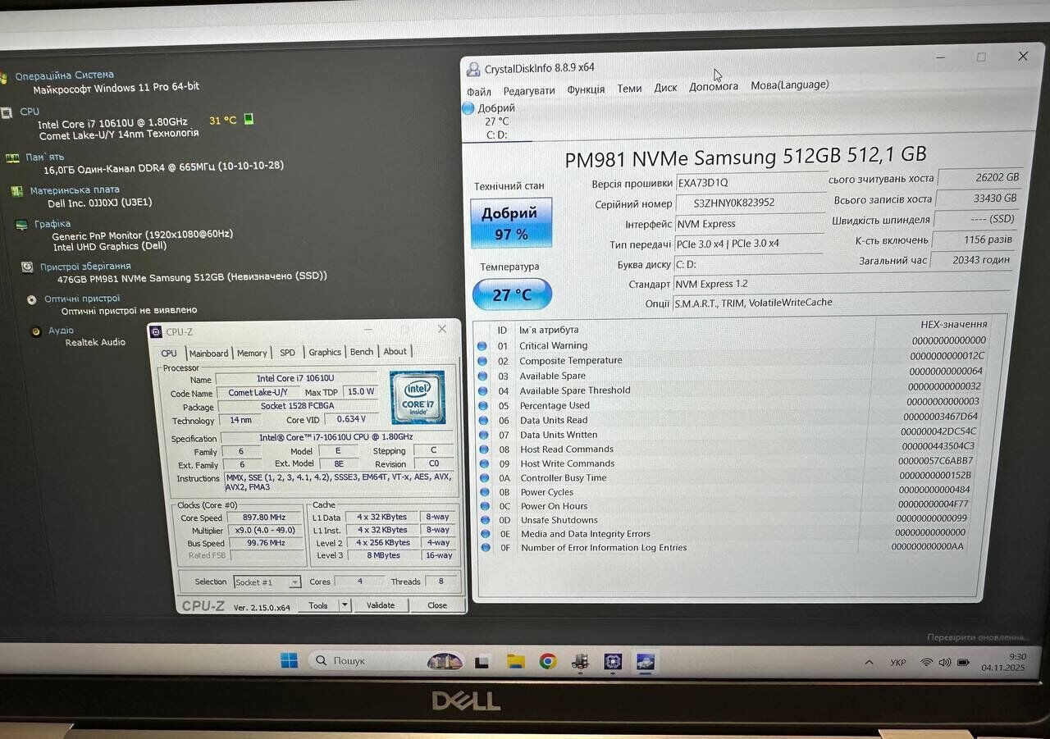Image resolution: width=1050 pixels, height=739 pixels.
Task: Switch to the Memory tab in CPU-Z
Action: coord(252,353)
